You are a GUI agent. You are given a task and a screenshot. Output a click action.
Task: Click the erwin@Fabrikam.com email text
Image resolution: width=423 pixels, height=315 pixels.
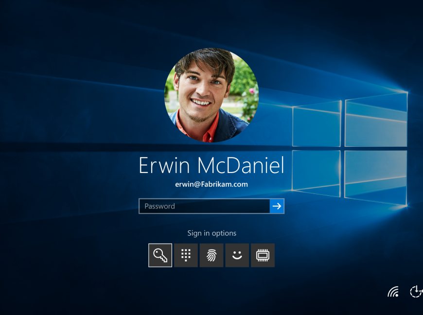[x=211, y=184]
